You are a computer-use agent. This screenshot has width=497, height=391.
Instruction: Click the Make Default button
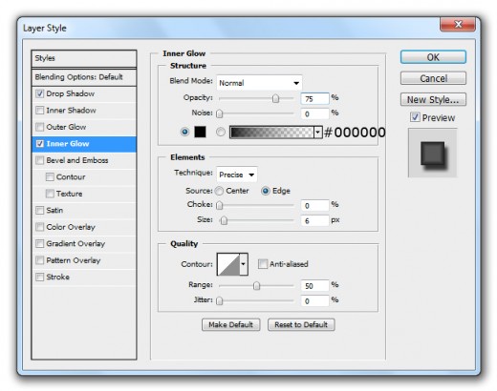[x=231, y=324]
